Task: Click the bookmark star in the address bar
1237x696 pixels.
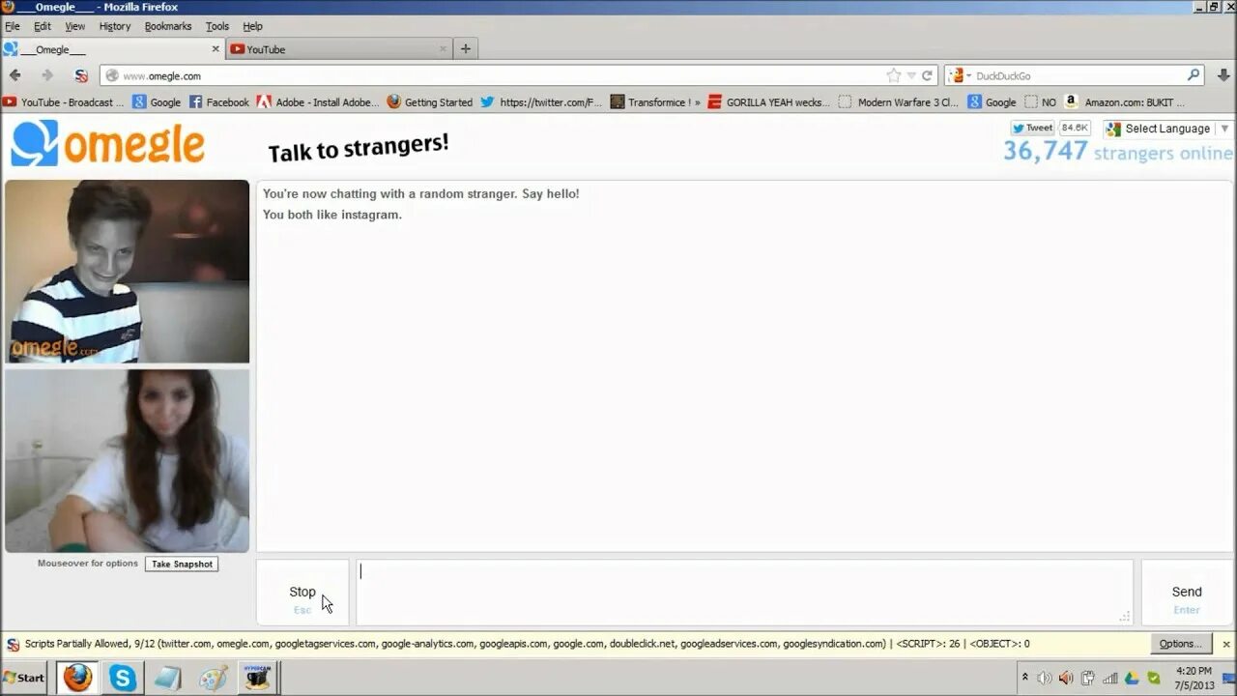Action: pos(894,75)
